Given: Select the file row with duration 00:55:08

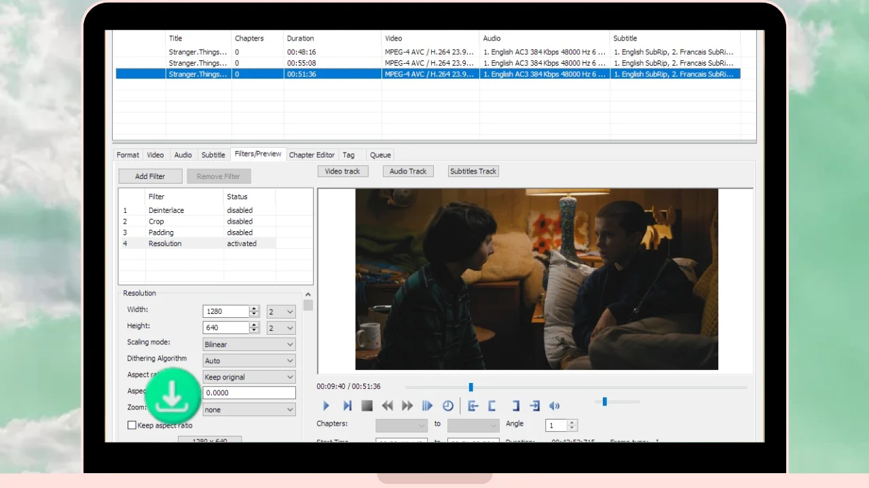Looking at the screenshot, I should (x=428, y=63).
